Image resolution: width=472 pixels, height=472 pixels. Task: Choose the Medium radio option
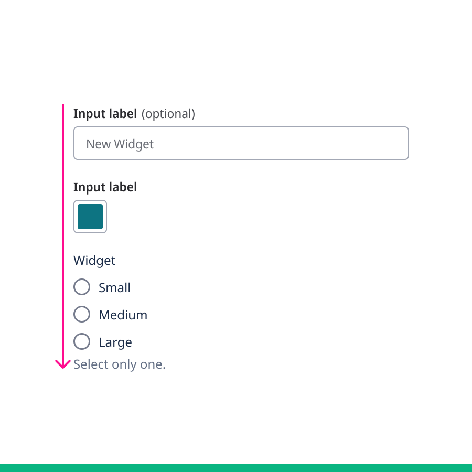coord(82,315)
